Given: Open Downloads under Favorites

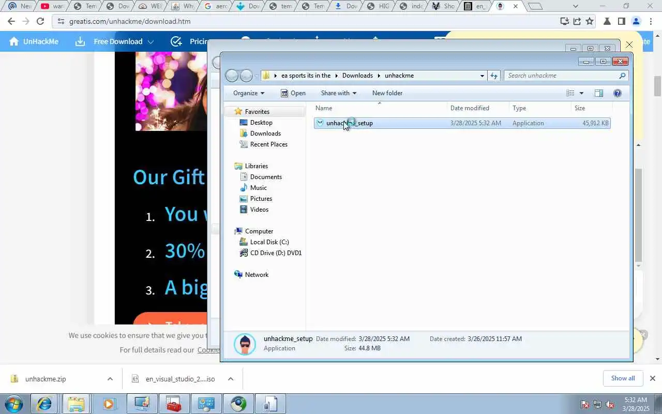Looking at the screenshot, I should coord(265,134).
